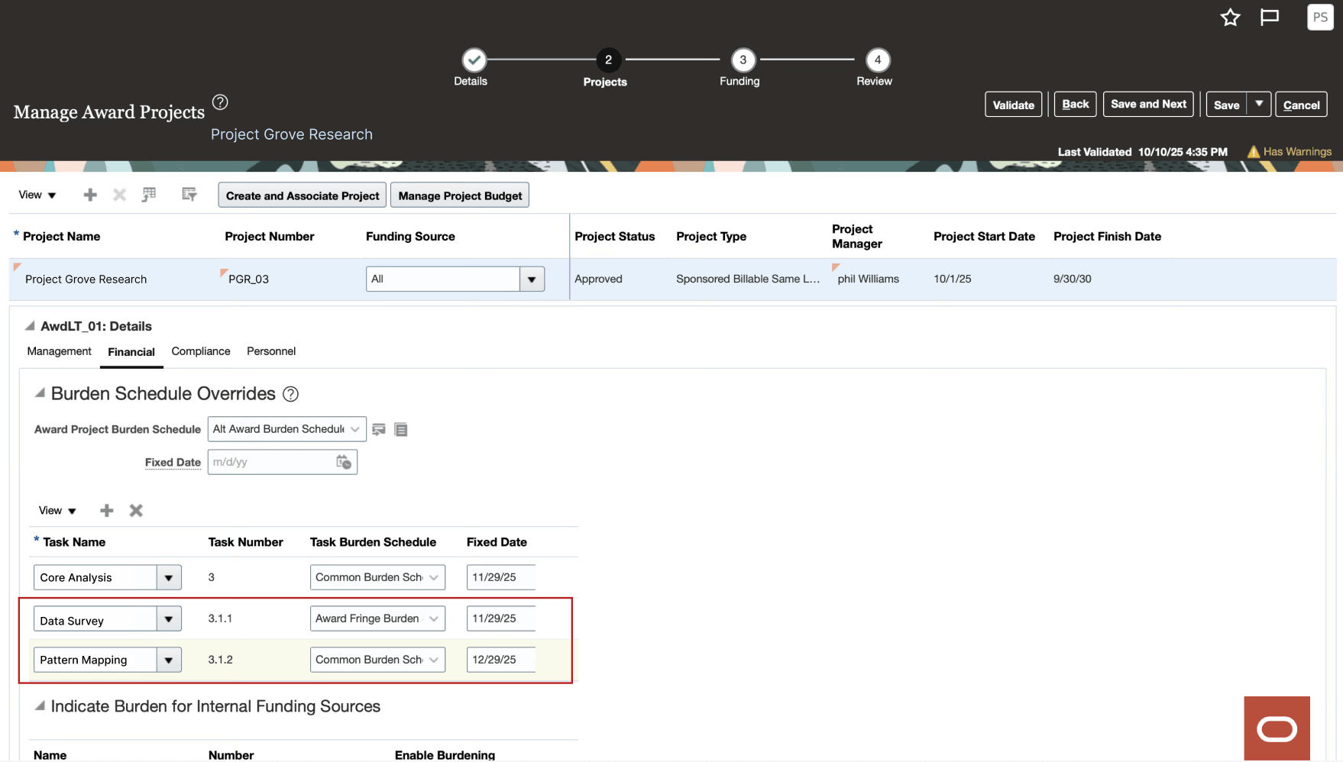Add a new task burden override row

[106, 510]
